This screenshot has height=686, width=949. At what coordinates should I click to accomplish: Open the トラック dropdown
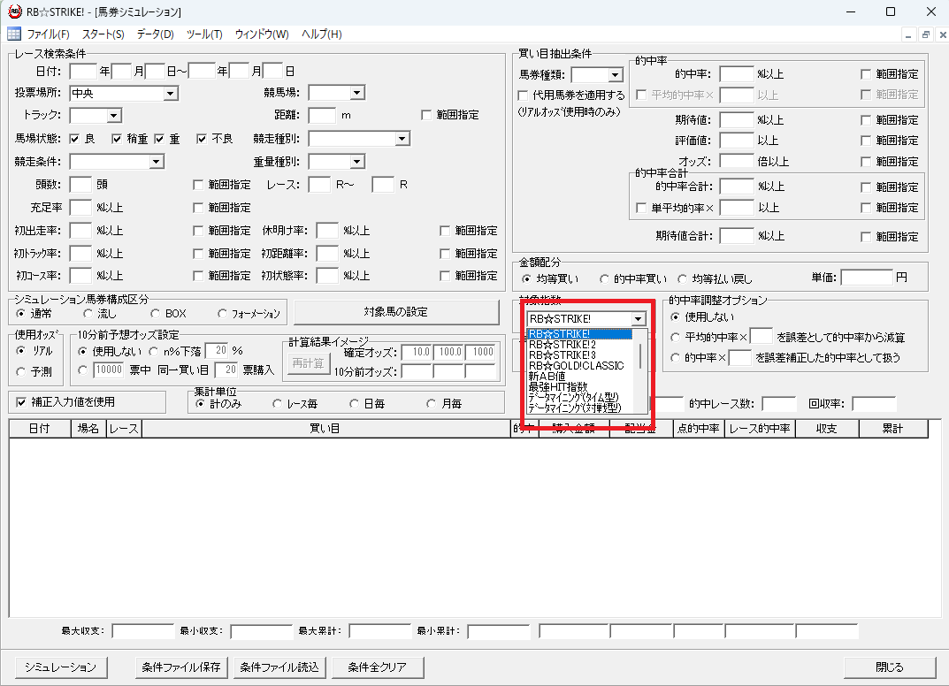114,116
